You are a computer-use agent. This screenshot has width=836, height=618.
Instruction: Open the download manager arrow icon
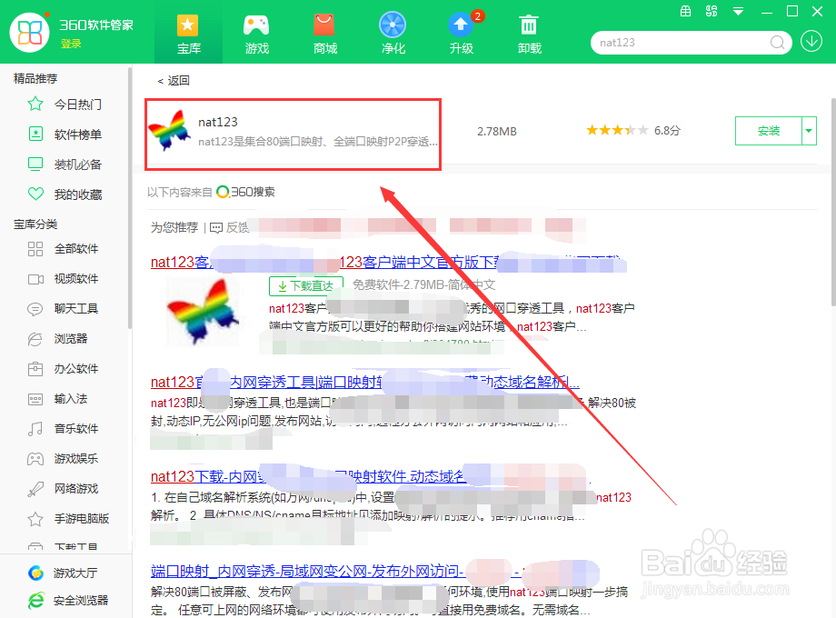tap(811, 42)
